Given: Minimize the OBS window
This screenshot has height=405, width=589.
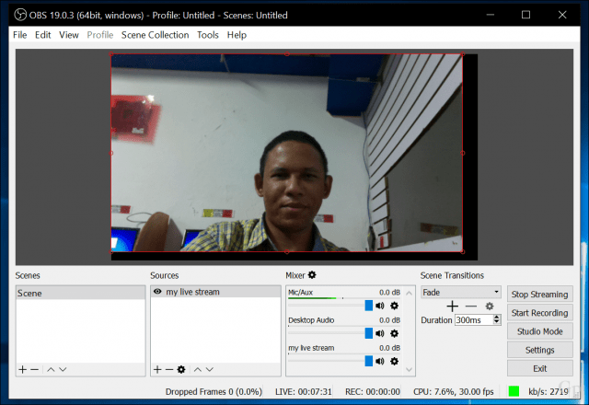Looking at the screenshot, I should [x=491, y=15].
